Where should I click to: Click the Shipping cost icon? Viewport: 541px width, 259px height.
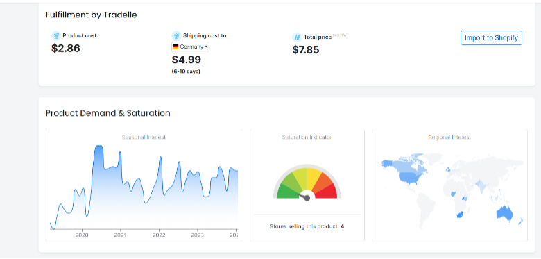point(176,35)
